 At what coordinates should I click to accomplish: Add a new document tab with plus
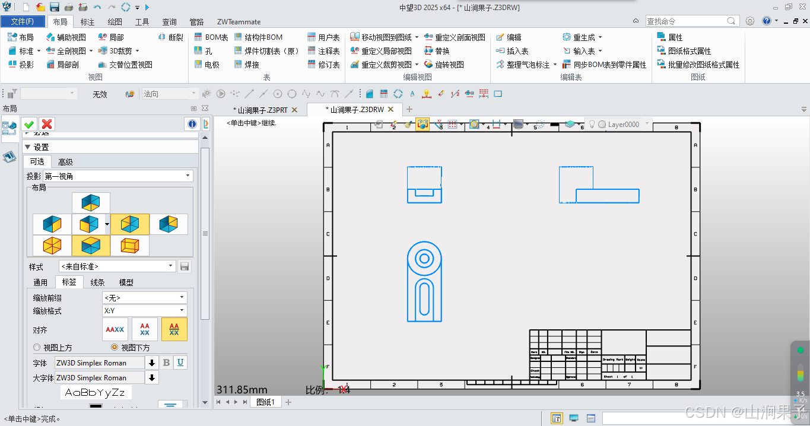click(409, 109)
